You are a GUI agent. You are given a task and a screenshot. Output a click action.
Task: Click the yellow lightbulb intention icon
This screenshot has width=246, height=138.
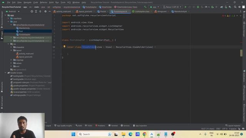coord(64,47)
